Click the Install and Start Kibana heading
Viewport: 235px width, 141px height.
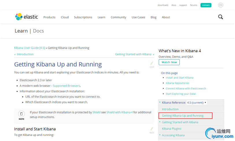(x=35, y=129)
